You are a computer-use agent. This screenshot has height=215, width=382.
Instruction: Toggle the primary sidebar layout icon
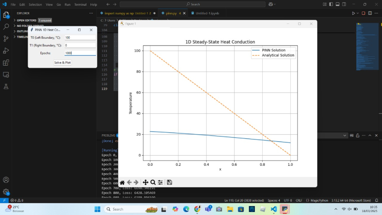(x=331, y=4)
